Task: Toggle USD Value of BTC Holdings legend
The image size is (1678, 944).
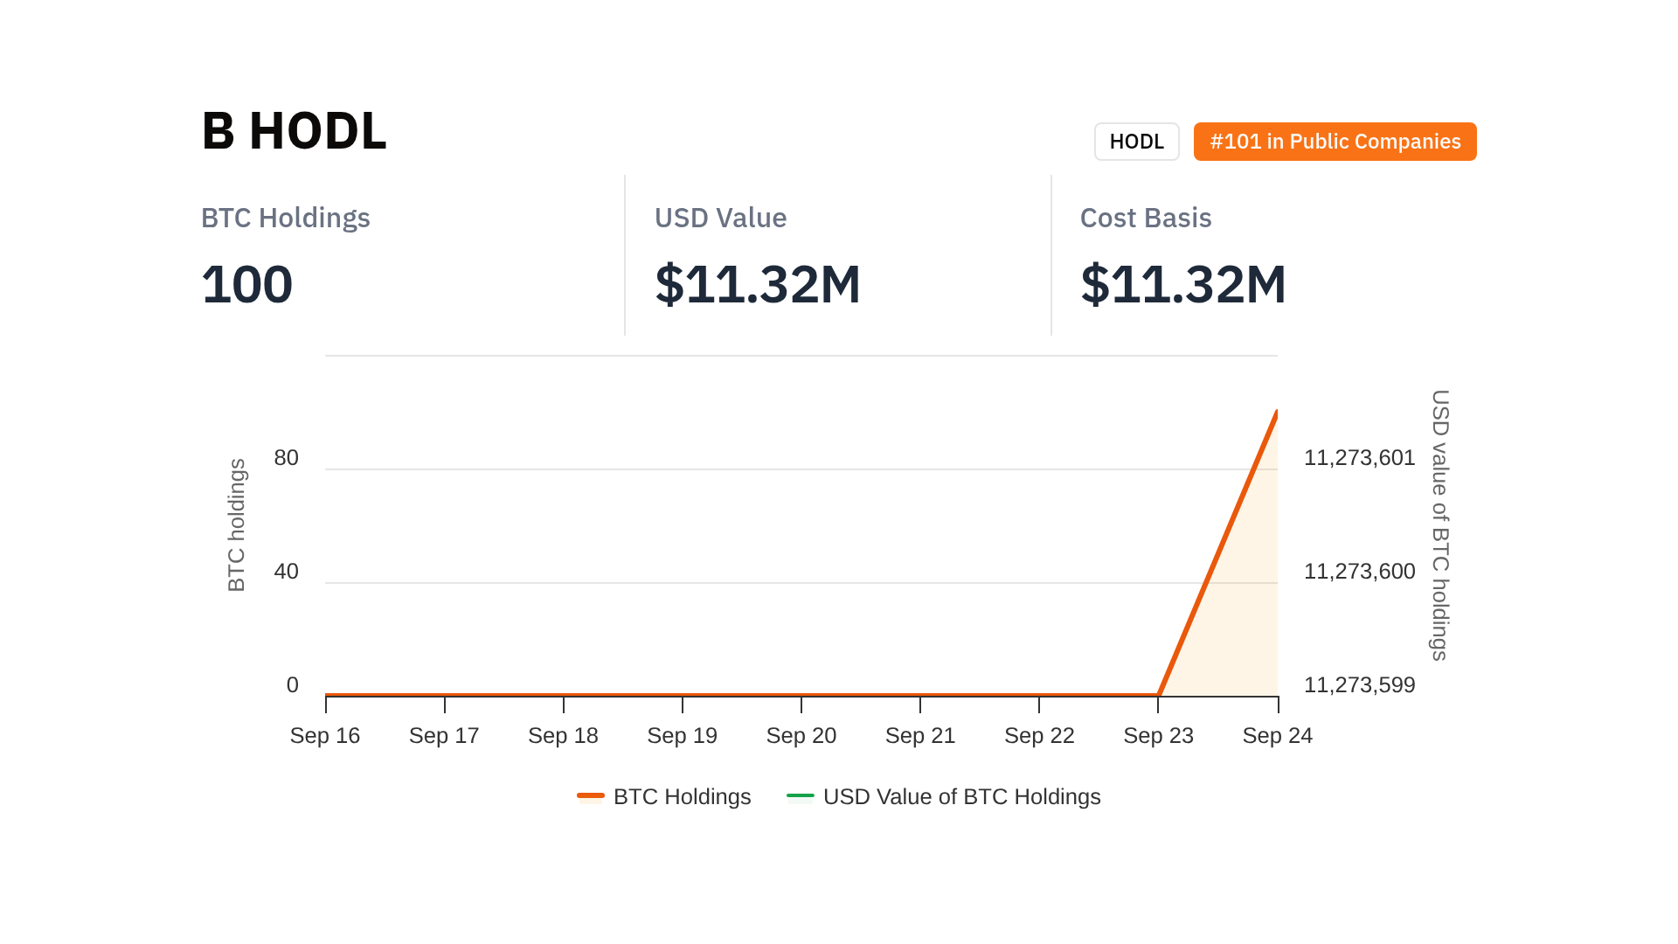Action: [x=961, y=796]
